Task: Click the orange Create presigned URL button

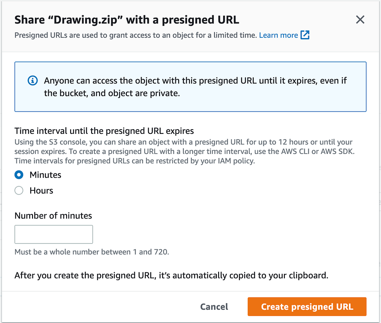Action: [x=307, y=307]
